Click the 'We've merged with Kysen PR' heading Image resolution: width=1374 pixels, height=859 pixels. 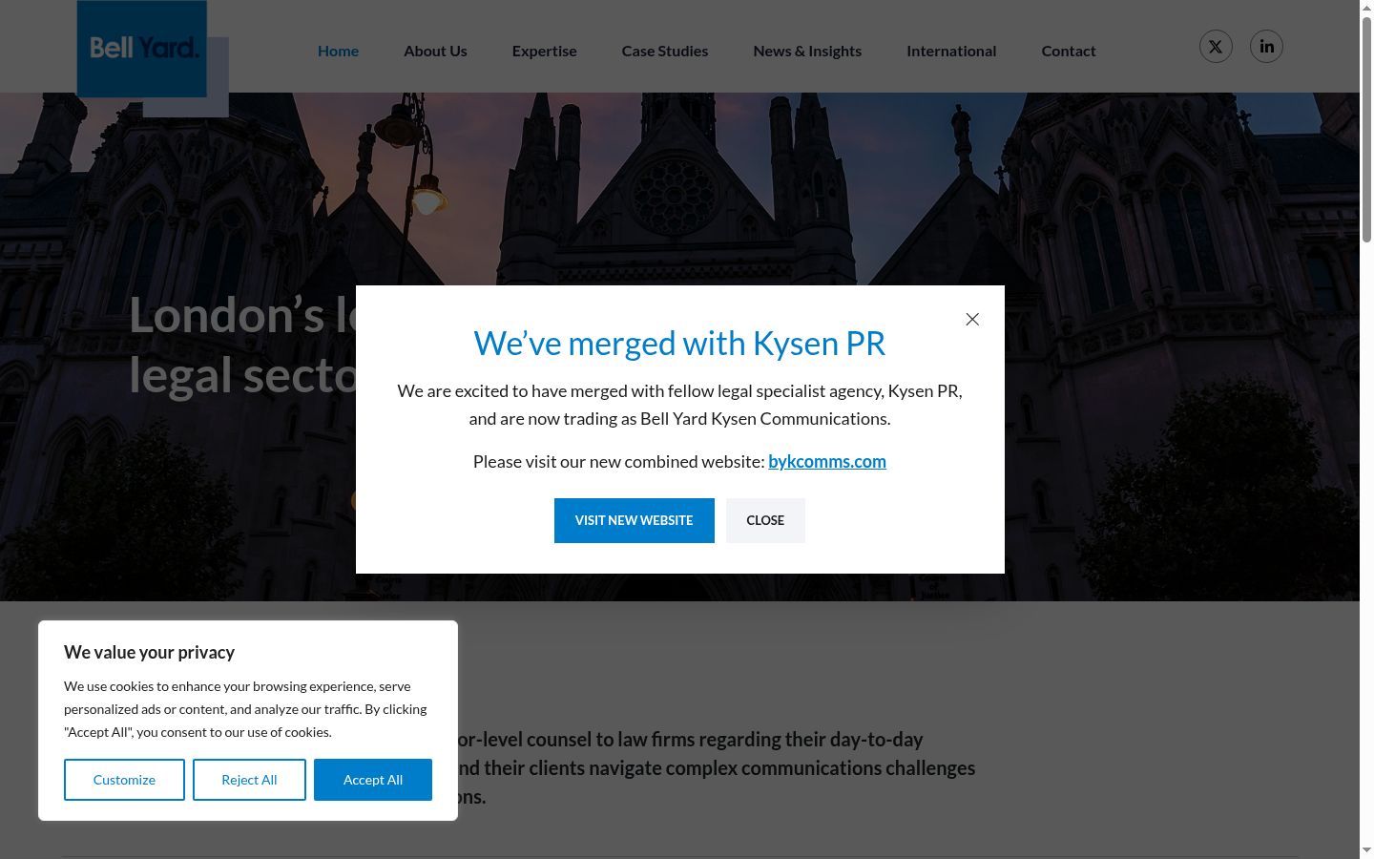pyautogui.click(x=679, y=343)
